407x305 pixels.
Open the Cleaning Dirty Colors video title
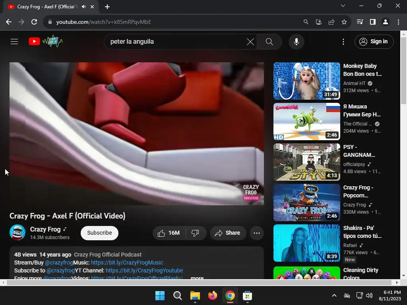point(360,274)
